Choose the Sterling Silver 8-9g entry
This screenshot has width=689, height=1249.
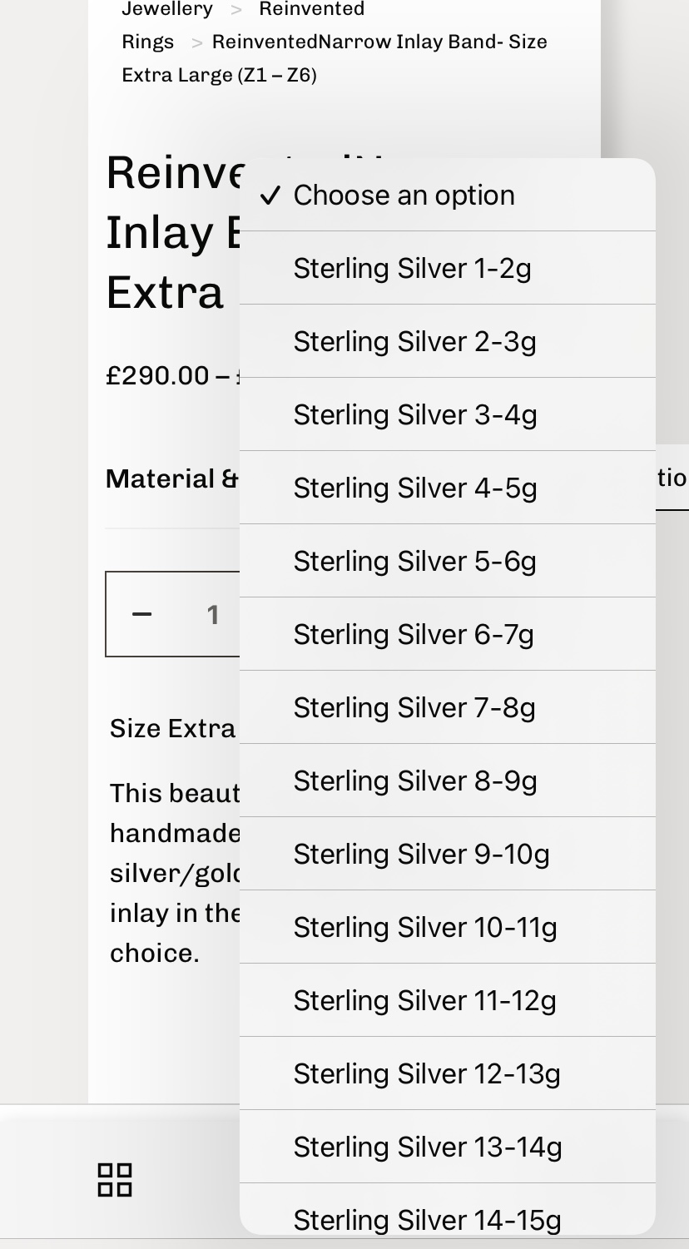[414, 781]
